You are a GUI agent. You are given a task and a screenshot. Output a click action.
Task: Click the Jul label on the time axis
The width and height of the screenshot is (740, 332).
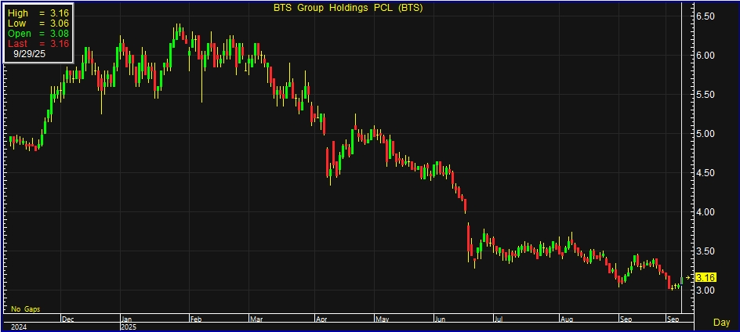coord(499,319)
